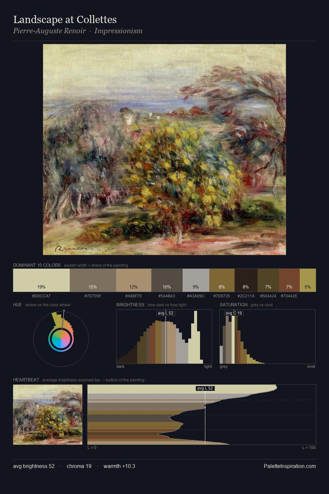Select the 15% grey-brown swatch

[x=93, y=280]
